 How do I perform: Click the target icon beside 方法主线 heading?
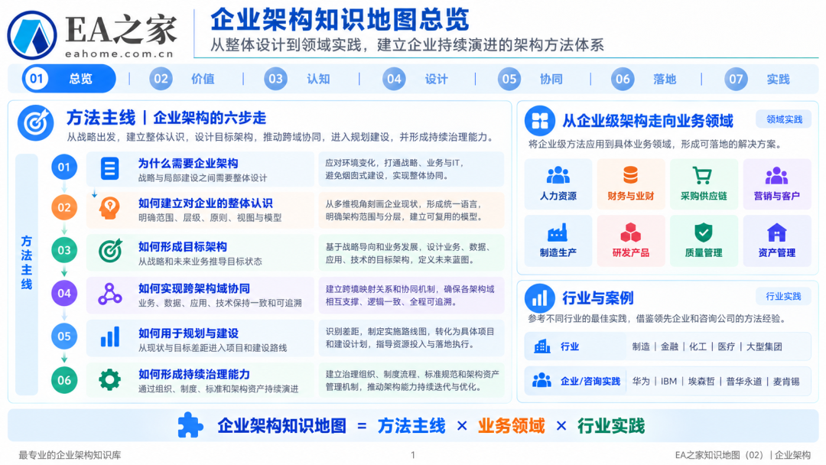35,123
